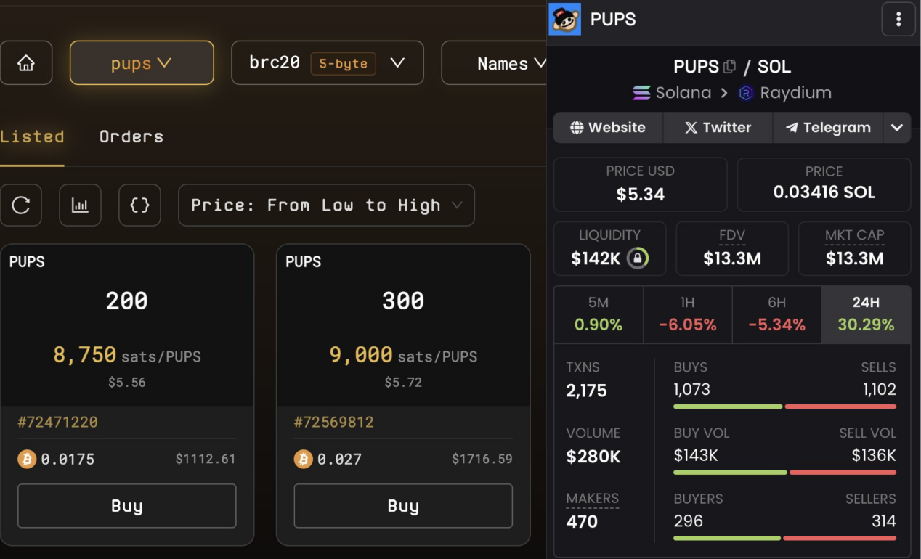Open the bar chart view icon
This screenshot has height=559, width=921.
(80, 205)
